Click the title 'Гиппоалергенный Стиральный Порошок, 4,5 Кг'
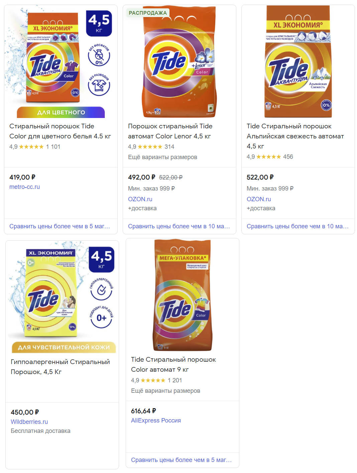Viewport: 357px width, 473px height. pos(60,367)
